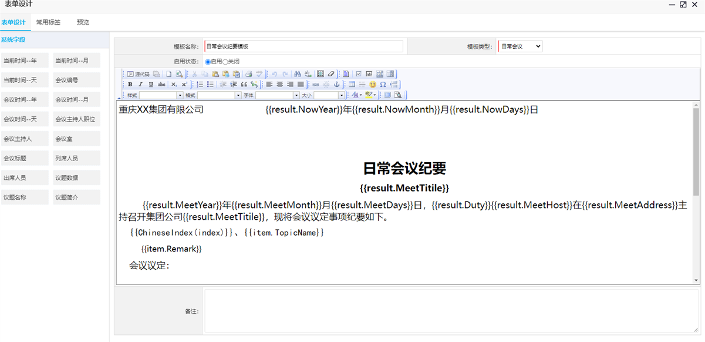Insert 列席人员 field
The height and width of the screenshot is (342, 705).
click(76, 158)
